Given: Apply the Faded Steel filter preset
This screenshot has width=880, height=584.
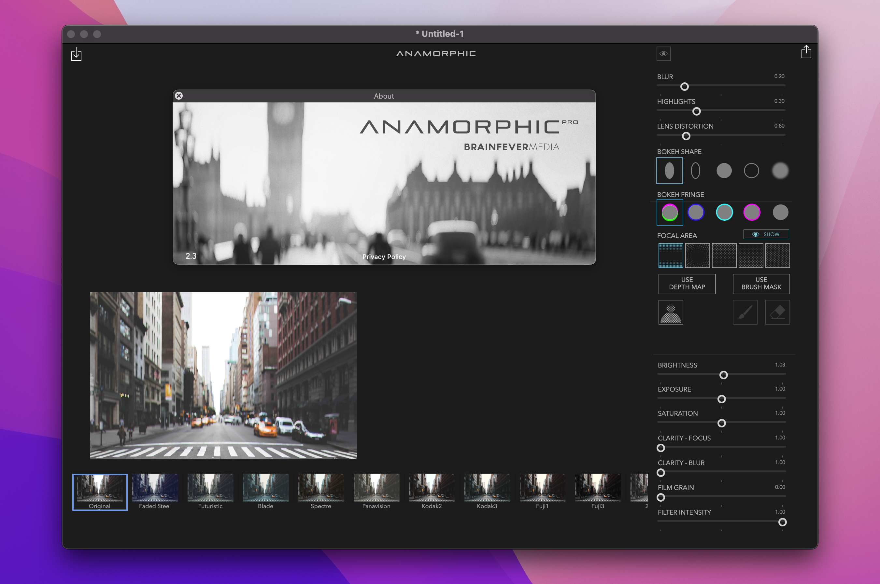Looking at the screenshot, I should (x=155, y=491).
